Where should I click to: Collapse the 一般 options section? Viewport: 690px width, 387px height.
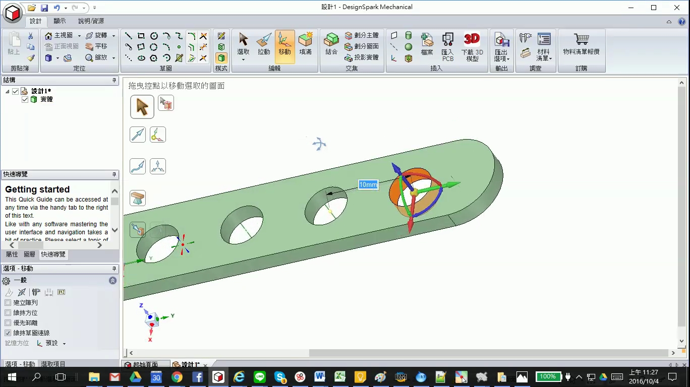[113, 281]
